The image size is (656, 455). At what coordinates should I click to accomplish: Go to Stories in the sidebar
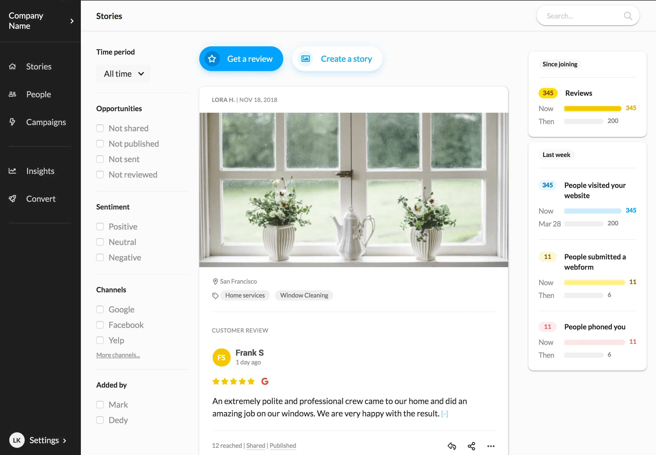pos(39,66)
